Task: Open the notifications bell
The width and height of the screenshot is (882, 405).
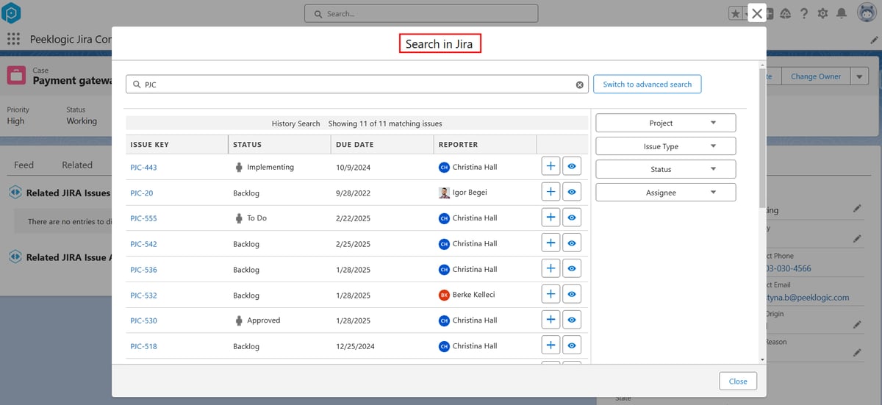Action: [842, 13]
